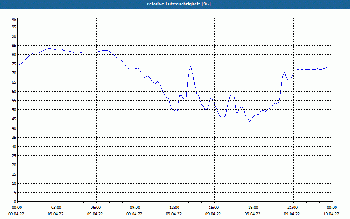The width and height of the screenshot is (350, 219).
Task: Select the y-axis value 0
Action: click(x=15, y=202)
